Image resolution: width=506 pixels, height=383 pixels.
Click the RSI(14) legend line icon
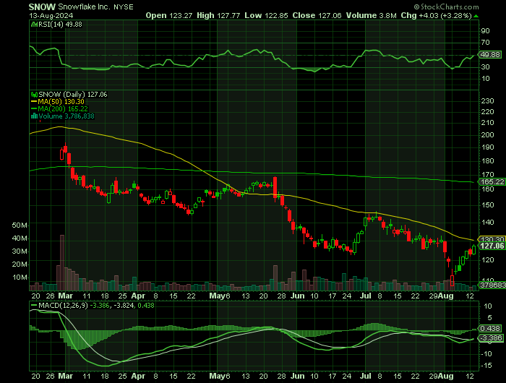34,24
